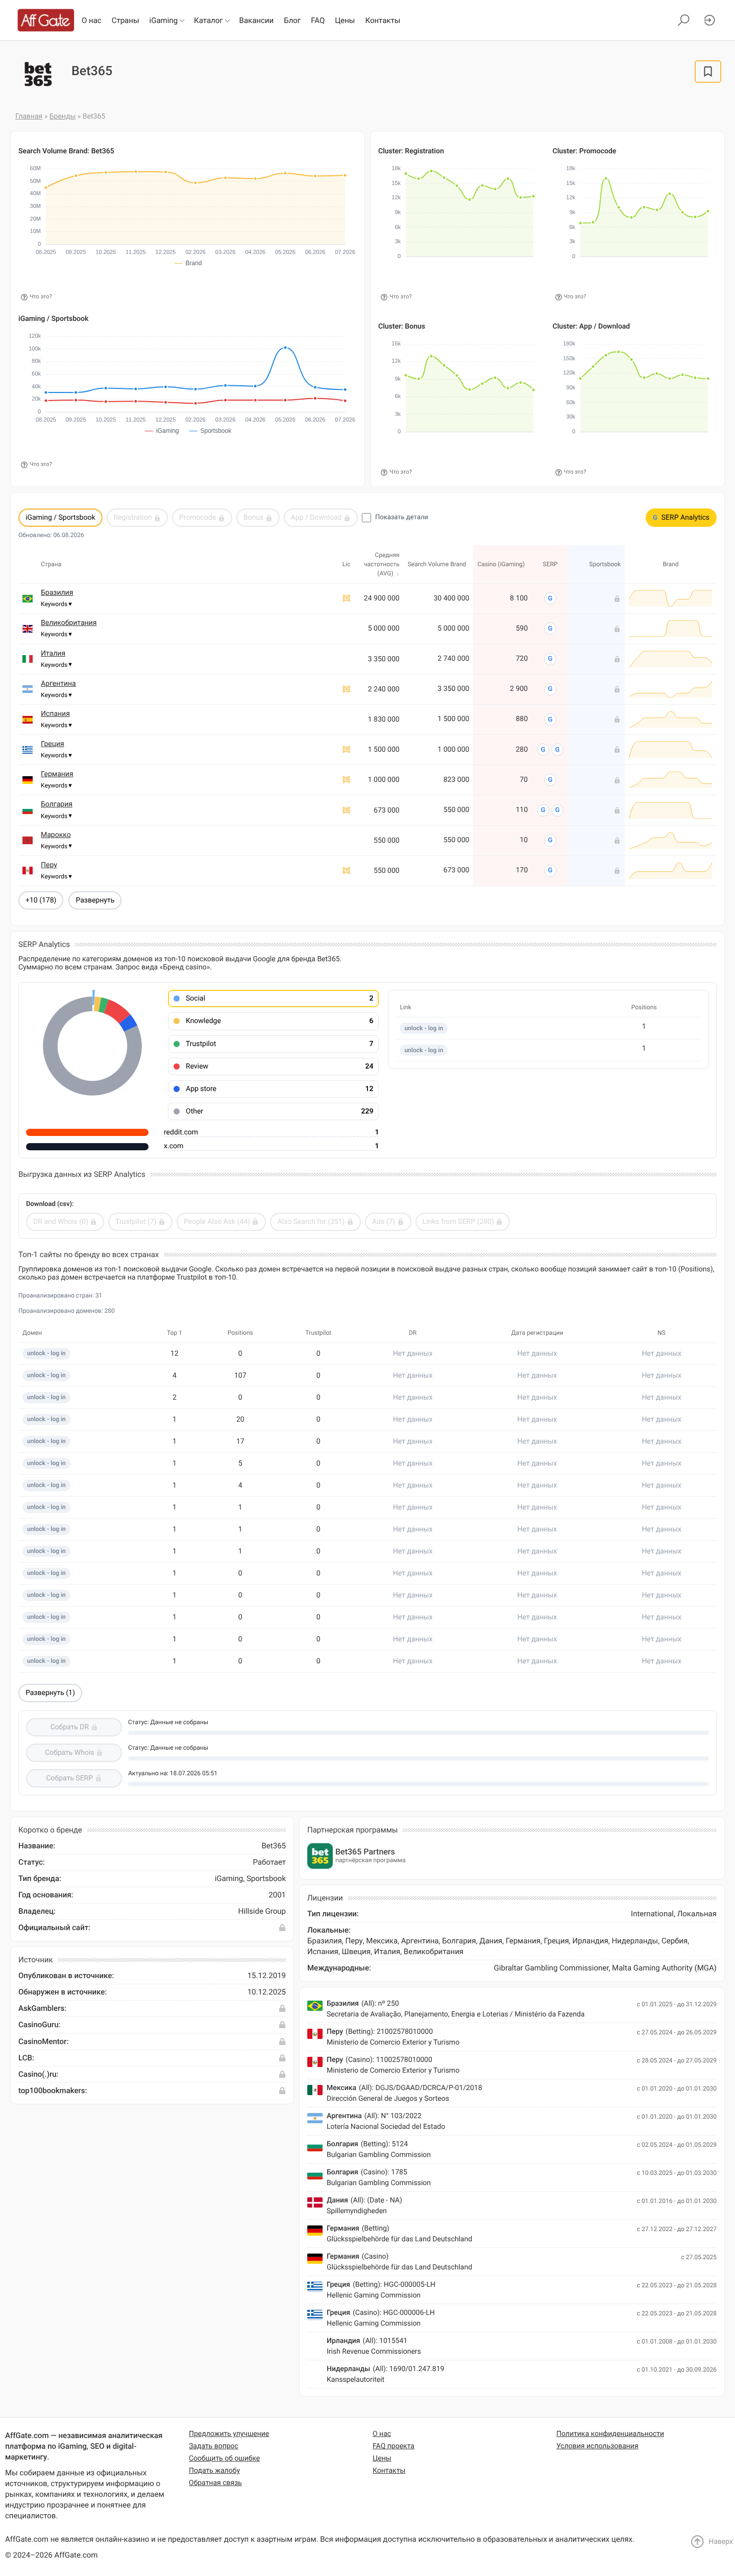Open Google SERP icon for United Kingdom row
Image resolution: width=735 pixels, height=2576 pixels.
tap(550, 628)
